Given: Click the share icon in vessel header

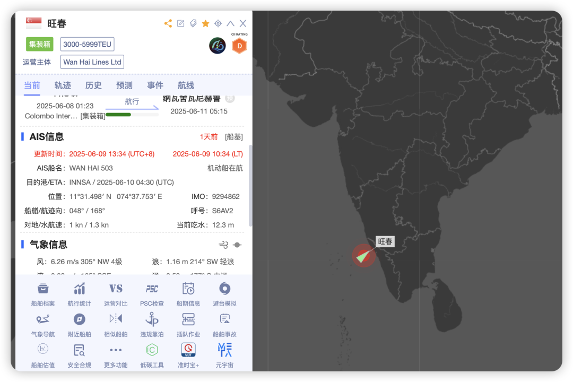Looking at the screenshot, I should pyautogui.click(x=168, y=24).
